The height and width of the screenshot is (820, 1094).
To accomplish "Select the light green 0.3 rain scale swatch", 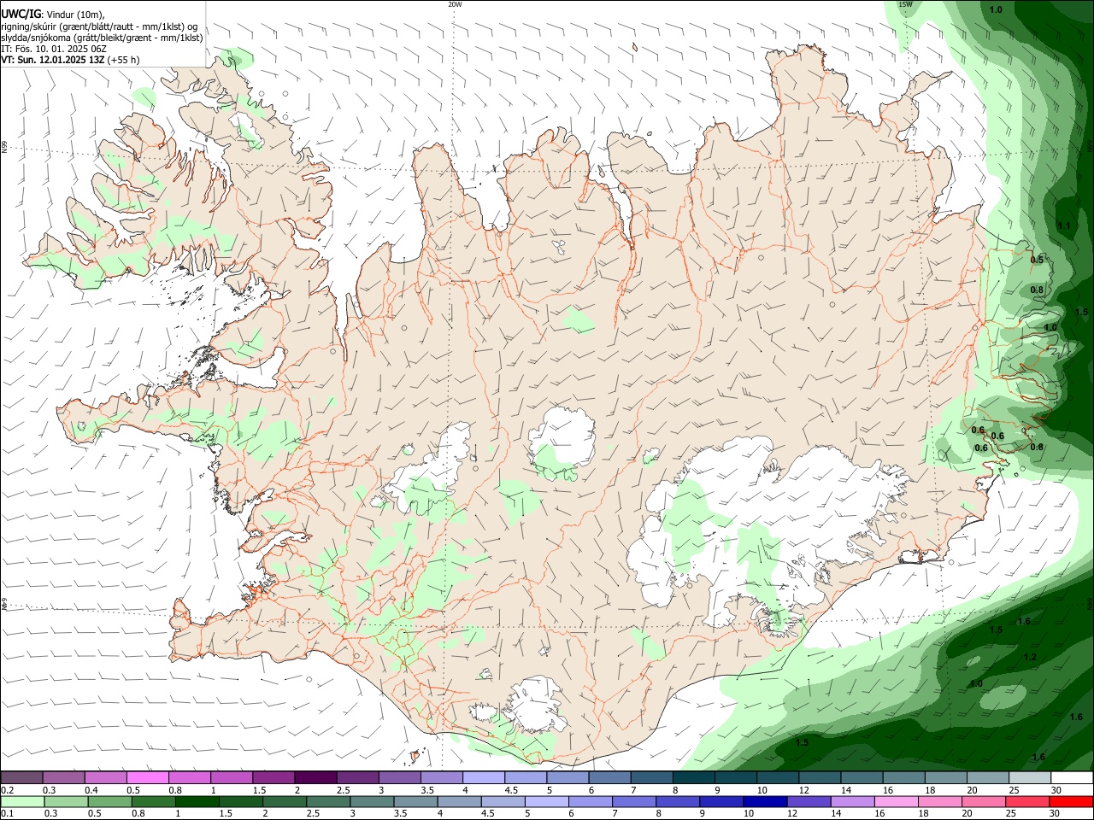I will (66, 802).
